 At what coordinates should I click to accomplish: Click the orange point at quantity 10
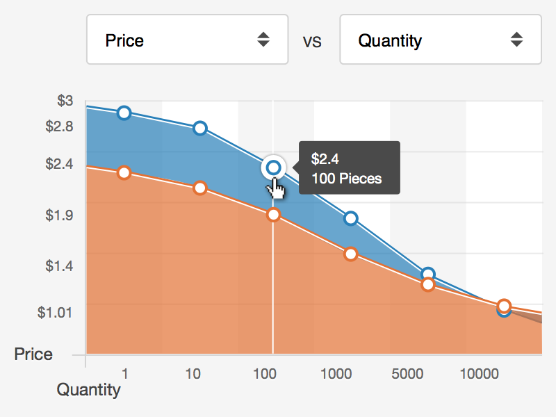[x=199, y=188]
